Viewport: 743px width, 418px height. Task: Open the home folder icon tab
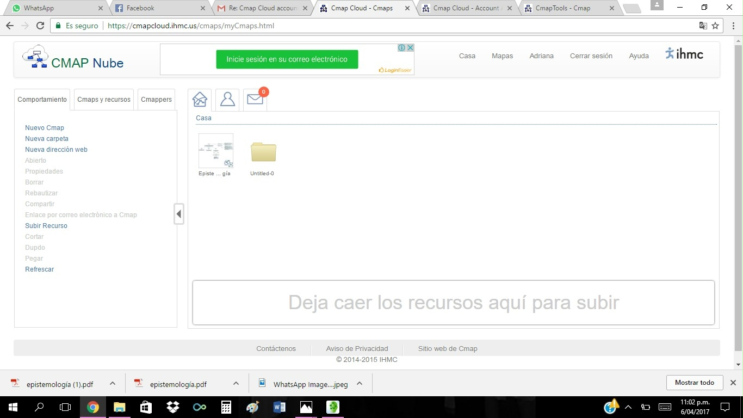click(x=200, y=100)
